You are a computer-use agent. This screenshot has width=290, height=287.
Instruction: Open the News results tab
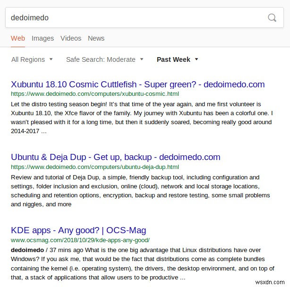click(x=96, y=38)
